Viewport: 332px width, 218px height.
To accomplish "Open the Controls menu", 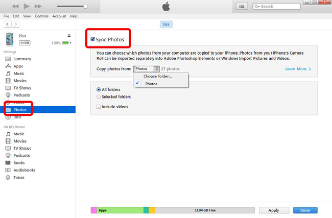I will pyautogui.click(x=41, y=16).
